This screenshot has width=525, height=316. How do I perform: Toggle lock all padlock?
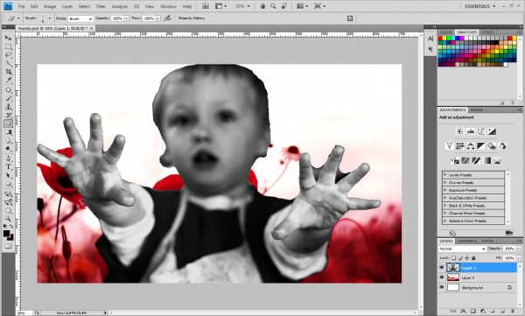(473, 258)
